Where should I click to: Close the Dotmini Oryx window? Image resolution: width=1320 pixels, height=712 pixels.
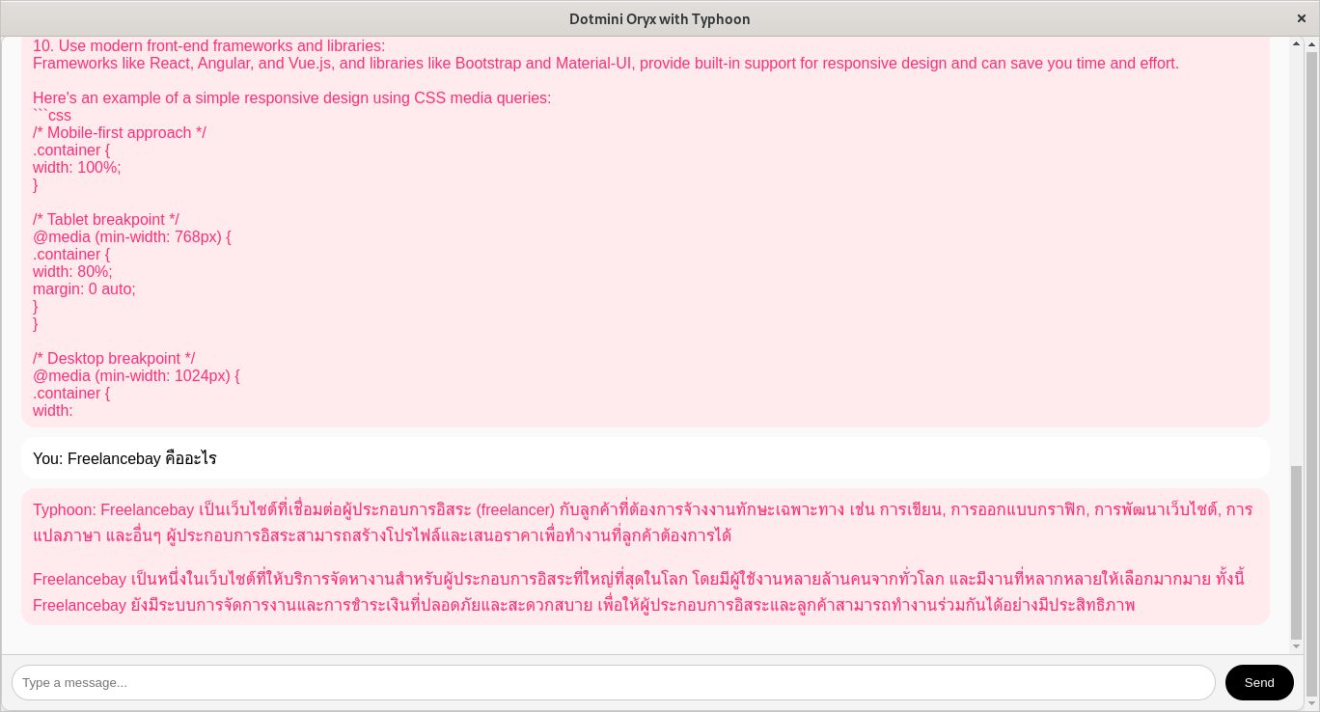pos(1301,18)
